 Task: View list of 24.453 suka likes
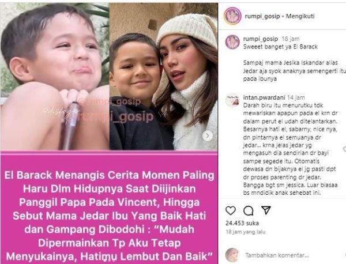tap(242, 223)
